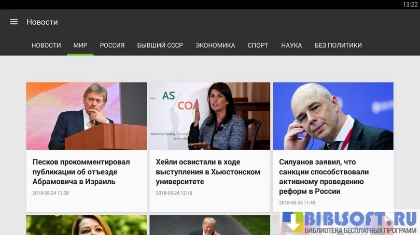Viewport: 420px width, 235px height.
Task: Select the МИР tab
Action: click(80, 45)
